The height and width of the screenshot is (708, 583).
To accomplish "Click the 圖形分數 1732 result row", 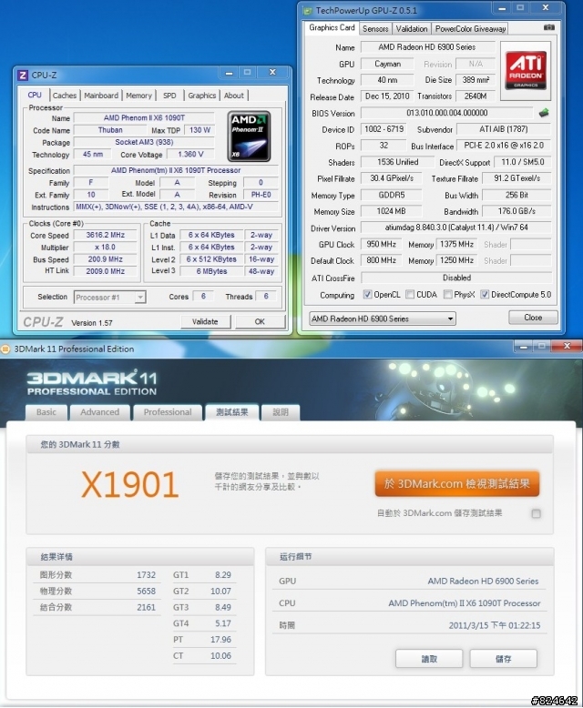I will click(97, 575).
